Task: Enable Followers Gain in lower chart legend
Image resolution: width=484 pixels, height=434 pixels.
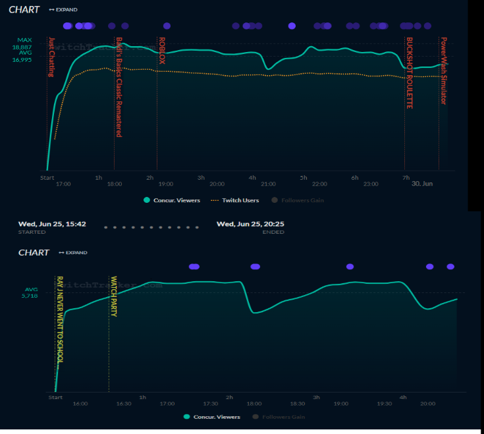Action: click(x=279, y=417)
